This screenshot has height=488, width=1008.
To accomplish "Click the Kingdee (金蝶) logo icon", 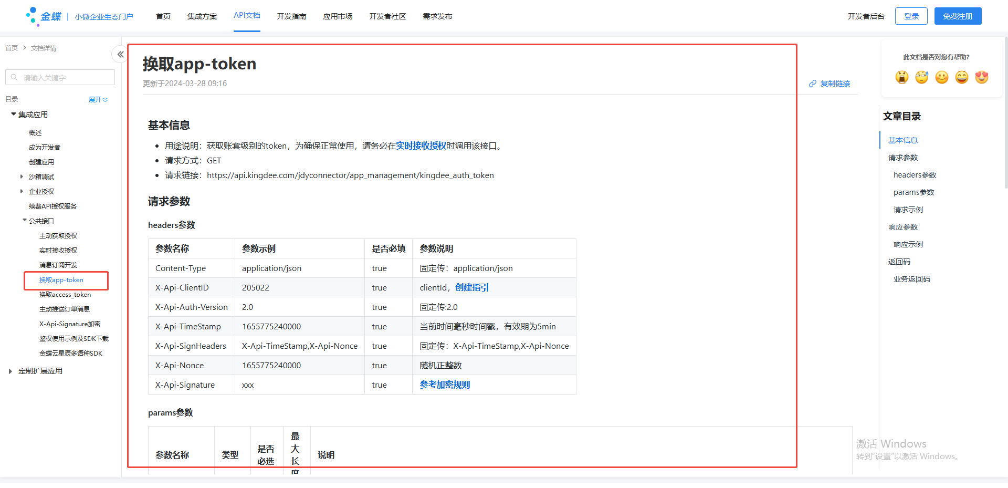I will (31, 15).
